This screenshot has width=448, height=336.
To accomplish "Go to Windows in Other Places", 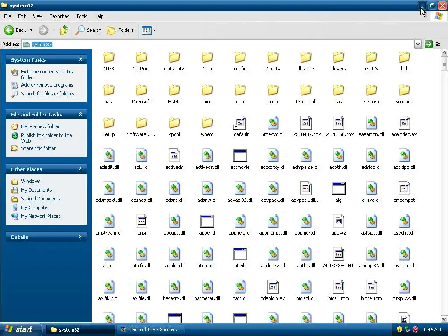I will (30, 181).
